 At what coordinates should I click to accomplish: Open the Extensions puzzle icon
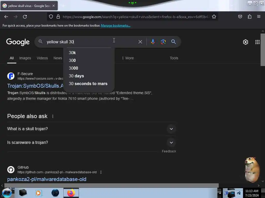pyautogui.click(x=249, y=16)
